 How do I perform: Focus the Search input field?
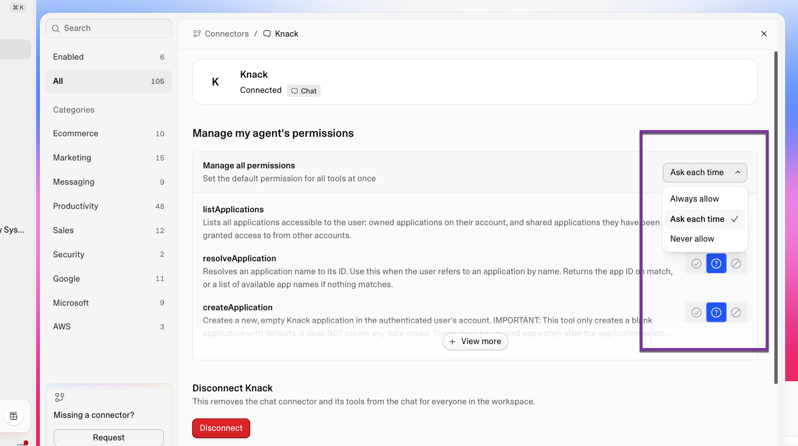click(x=109, y=28)
